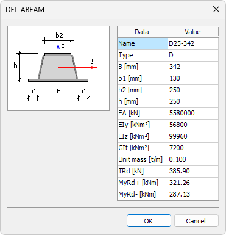Click the EA value 5580000
Viewport: 226px width, 235px height.
click(x=193, y=114)
